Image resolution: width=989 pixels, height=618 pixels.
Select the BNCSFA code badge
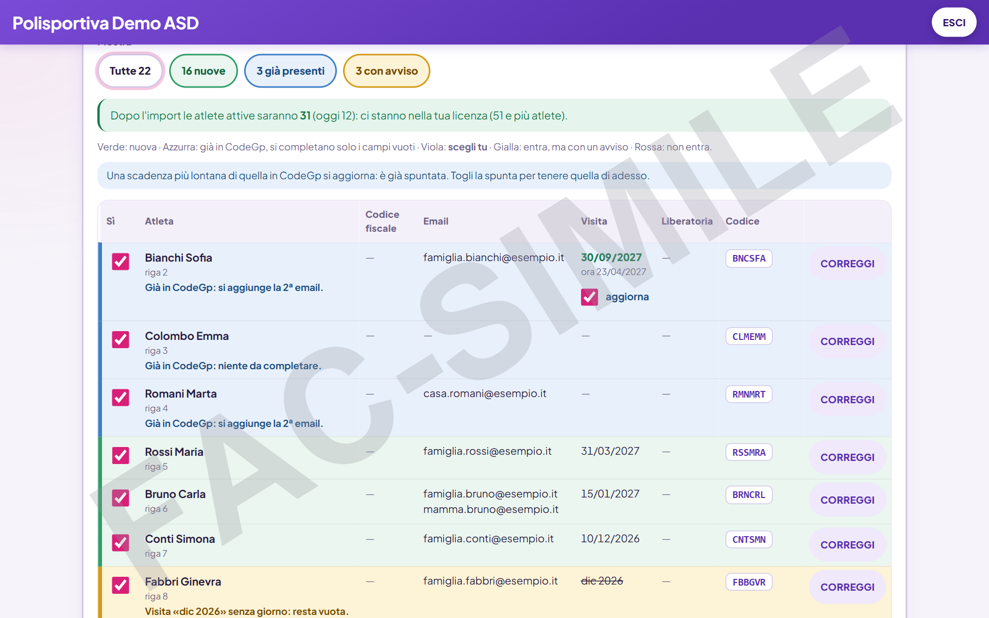[x=749, y=259]
